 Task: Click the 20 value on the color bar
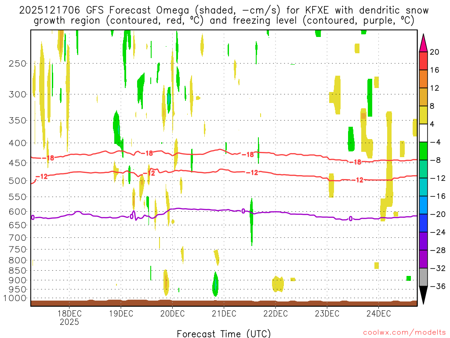click(x=435, y=52)
